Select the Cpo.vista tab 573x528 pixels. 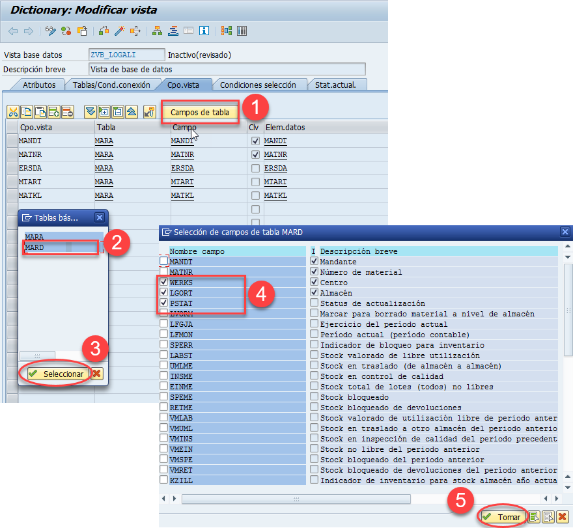tap(183, 85)
